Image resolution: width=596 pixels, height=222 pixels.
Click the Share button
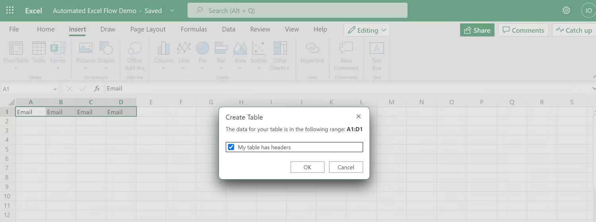(477, 30)
